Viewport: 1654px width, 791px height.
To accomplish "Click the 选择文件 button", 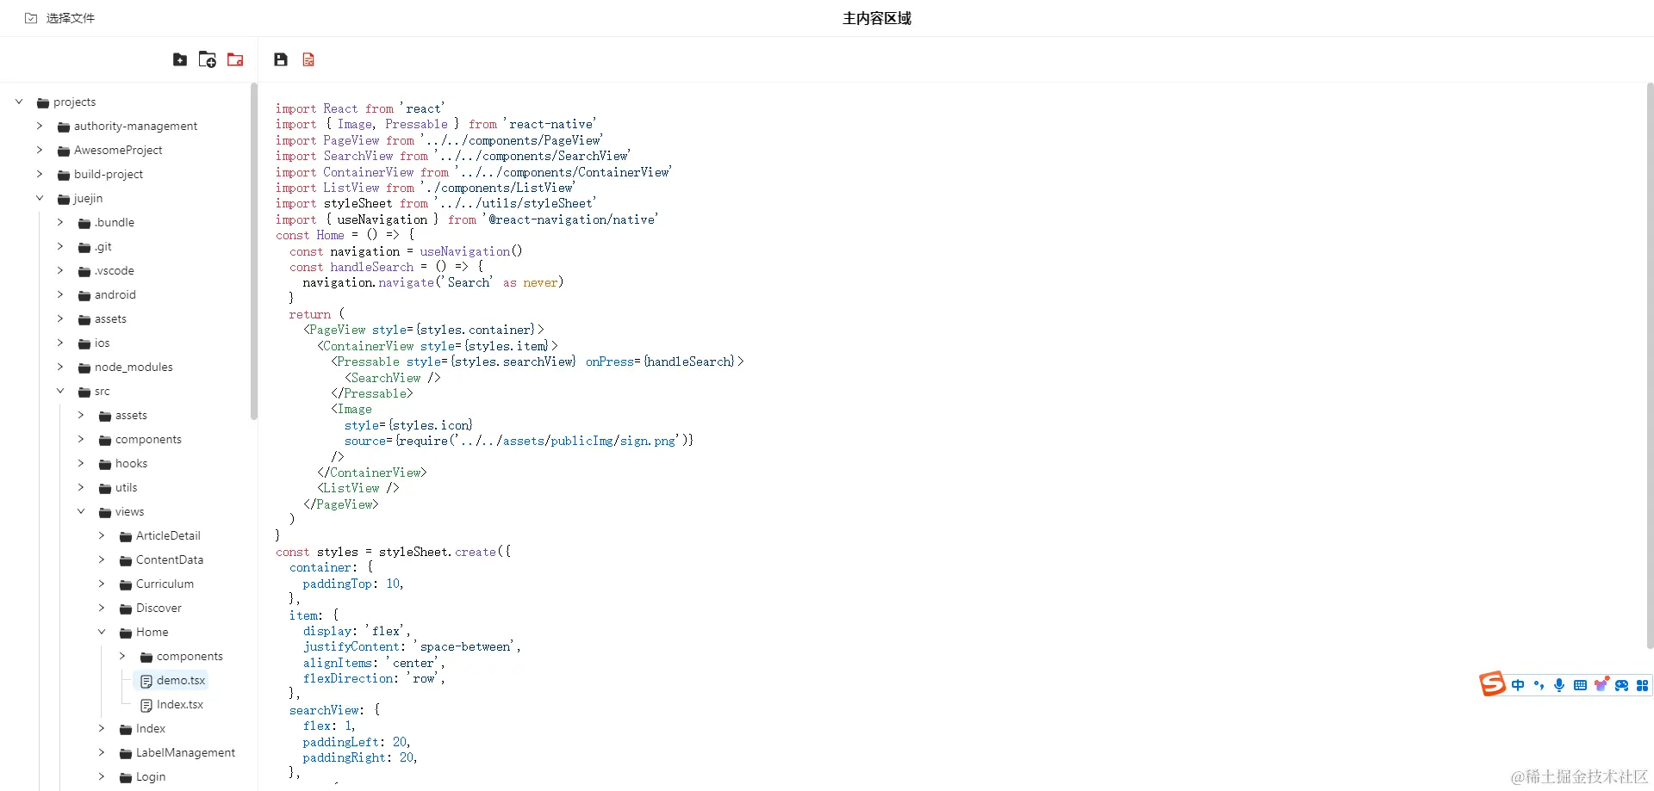I will tap(70, 17).
